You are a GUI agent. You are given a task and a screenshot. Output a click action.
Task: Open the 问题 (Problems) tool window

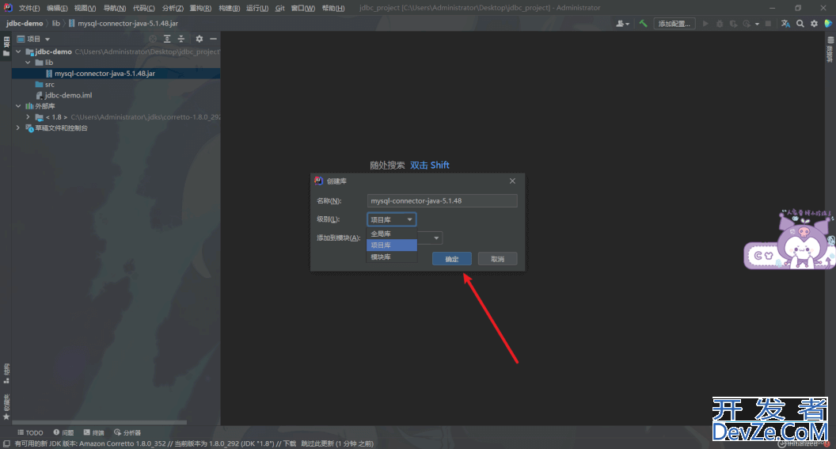63,432
